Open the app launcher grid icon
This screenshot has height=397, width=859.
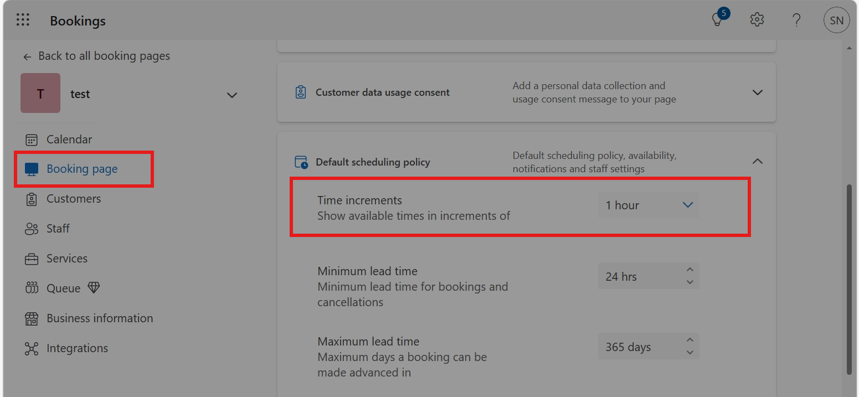[x=23, y=20]
